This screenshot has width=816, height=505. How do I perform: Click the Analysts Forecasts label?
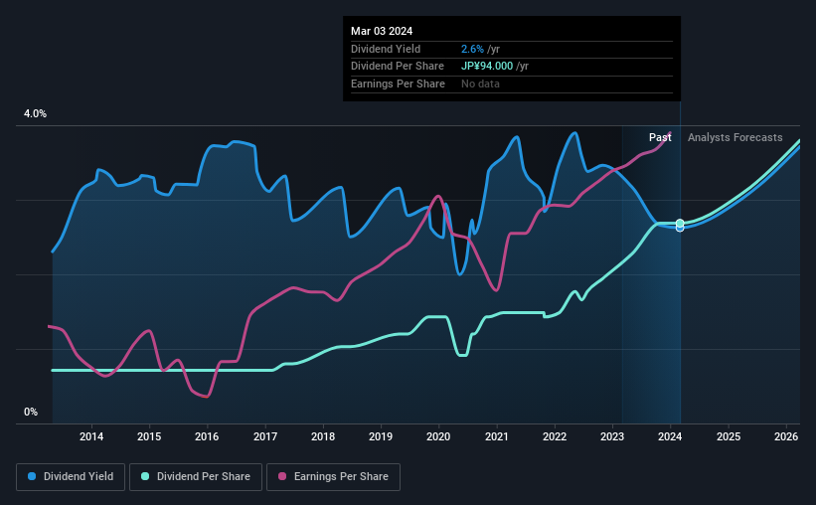click(734, 137)
